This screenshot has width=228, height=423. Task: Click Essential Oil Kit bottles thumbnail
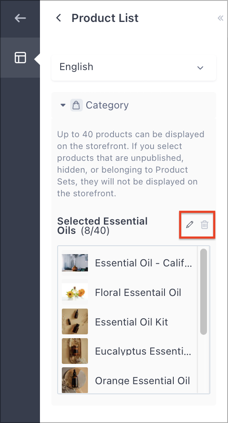point(75,322)
